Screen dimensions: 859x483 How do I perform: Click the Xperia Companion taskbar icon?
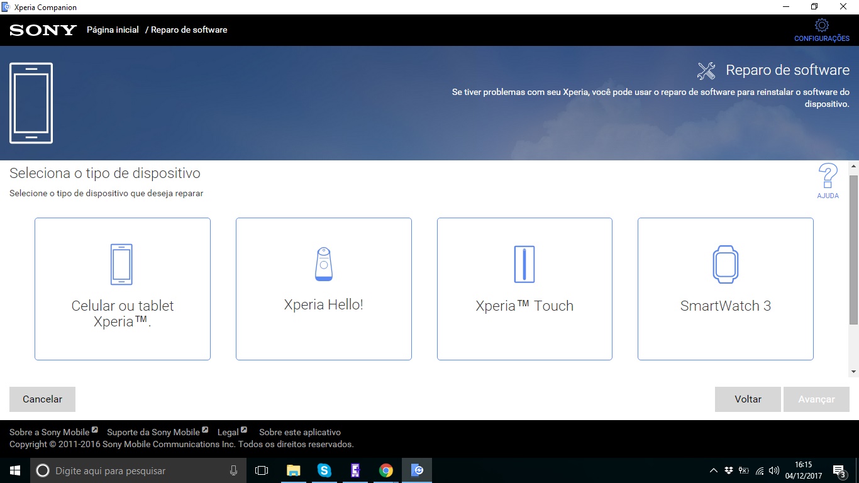tap(417, 470)
